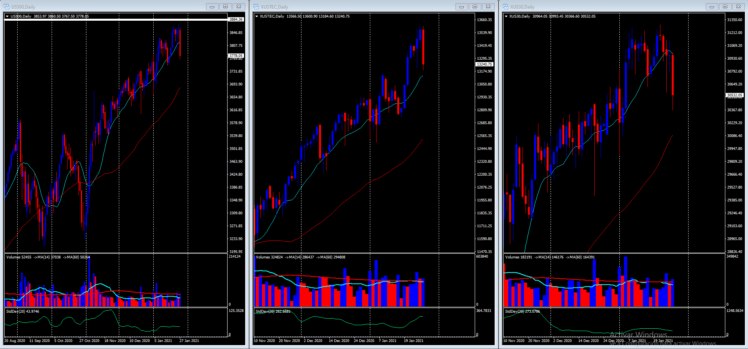Minimize the US500,Daily chart window
Viewport: 748px width, 349px height.
click(x=212, y=7)
